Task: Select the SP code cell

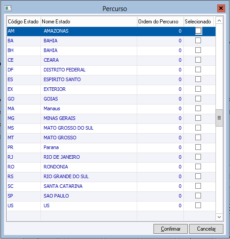Action: [24, 196]
